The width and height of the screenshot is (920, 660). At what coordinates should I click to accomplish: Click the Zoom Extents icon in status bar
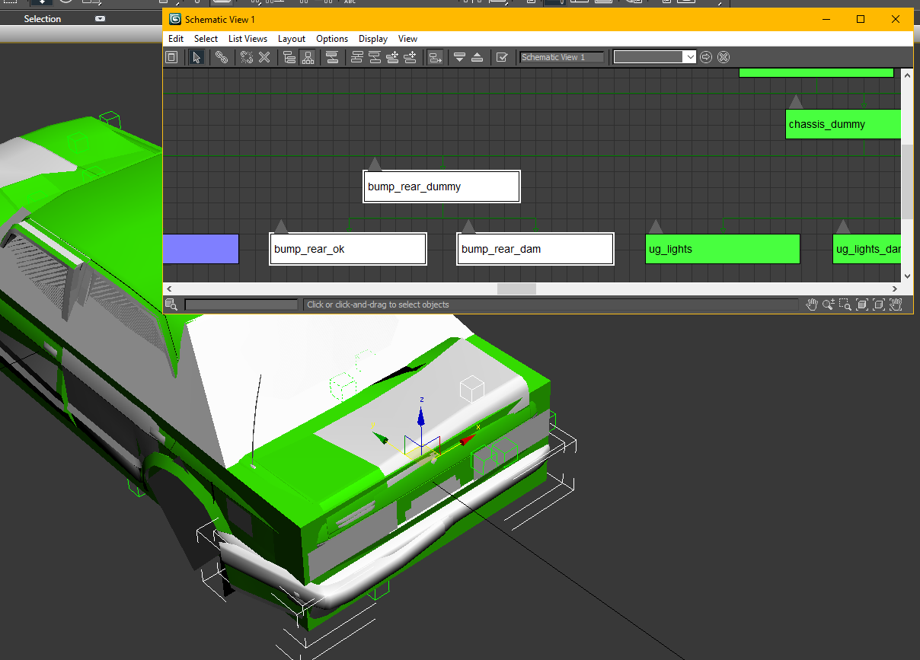[861, 304]
